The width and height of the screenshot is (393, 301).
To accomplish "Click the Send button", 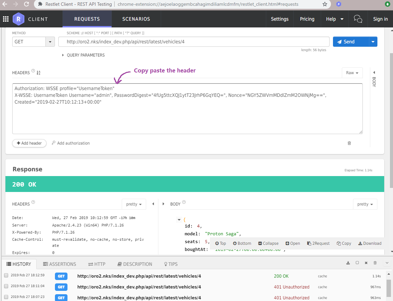I will click(x=351, y=42).
